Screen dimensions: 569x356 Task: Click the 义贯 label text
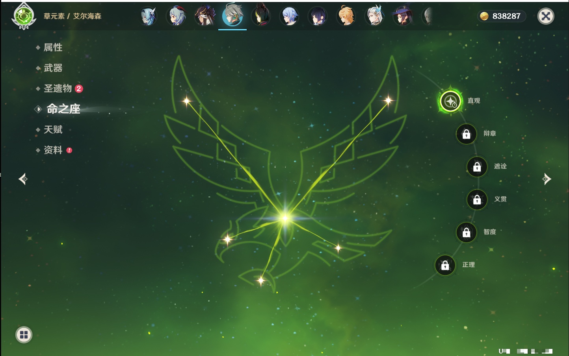[500, 199]
